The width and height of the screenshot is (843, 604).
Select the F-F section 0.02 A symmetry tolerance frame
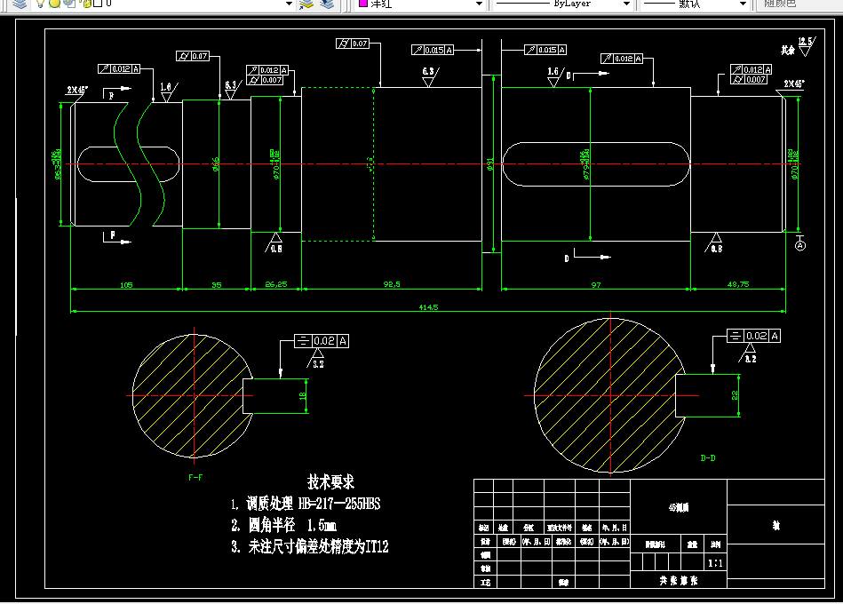click(x=322, y=341)
